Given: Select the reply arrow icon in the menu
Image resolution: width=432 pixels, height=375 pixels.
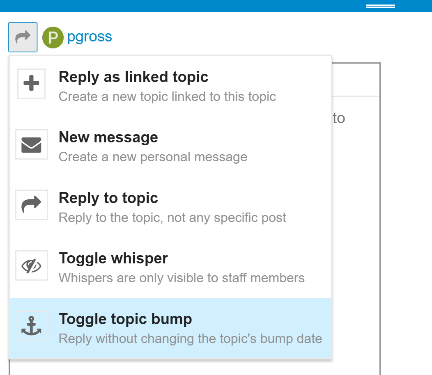Looking at the screenshot, I should pyautogui.click(x=31, y=205).
